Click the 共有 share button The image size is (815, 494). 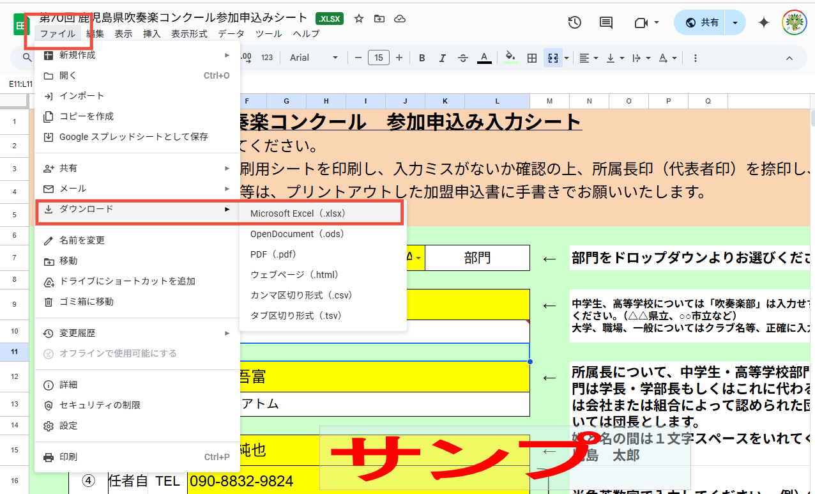[x=701, y=23]
